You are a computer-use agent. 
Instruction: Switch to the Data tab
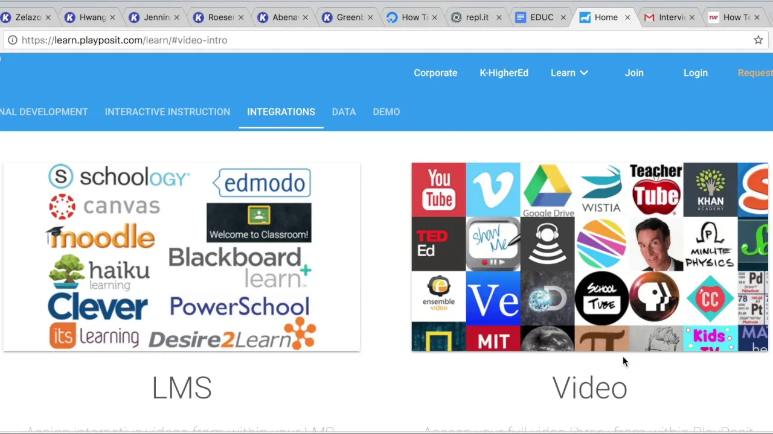[x=344, y=112]
